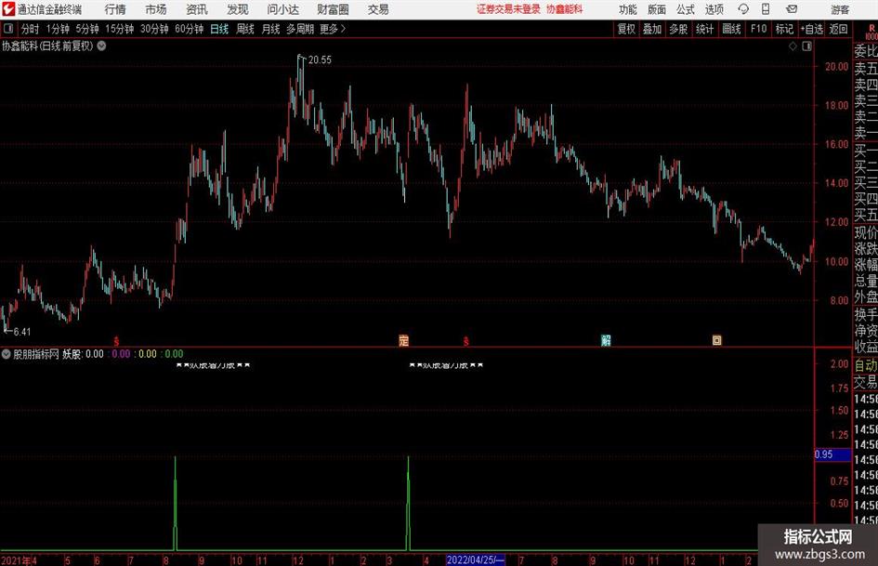Click the 画线 drawing button
Image resolution: width=878 pixels, height=566 pixels.
[732, 29]
